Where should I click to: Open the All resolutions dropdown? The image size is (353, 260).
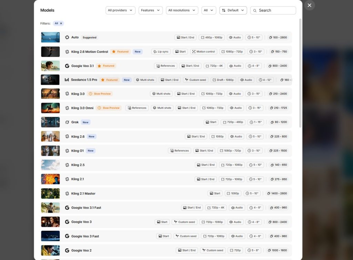pos(182,10)
